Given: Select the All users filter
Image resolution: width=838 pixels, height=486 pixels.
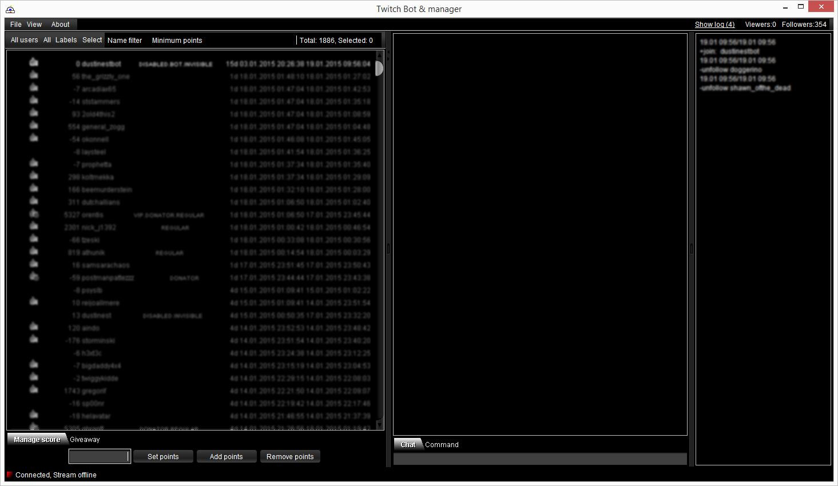Looking at the screenshot, I should coord(24,40).
